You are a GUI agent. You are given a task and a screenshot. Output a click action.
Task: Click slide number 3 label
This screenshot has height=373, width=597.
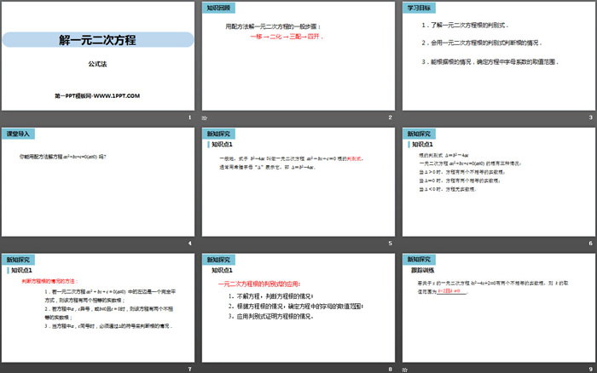pyautogui.click(x=588, y=118)
